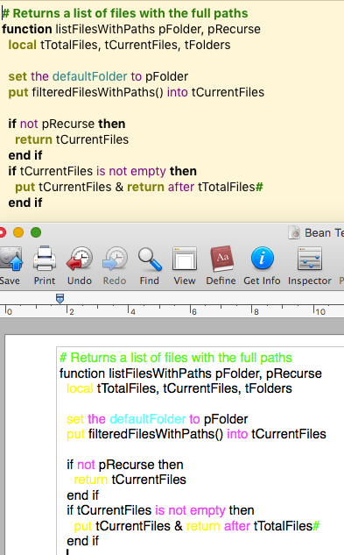Click the green comment line in Bean document
This screenshot has height=555, width=344.
[176, 358]
